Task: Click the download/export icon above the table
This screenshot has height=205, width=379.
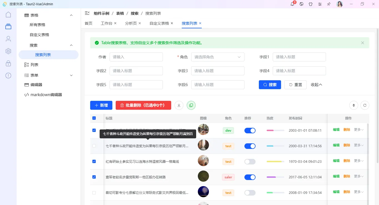Action: pos(179,105)
